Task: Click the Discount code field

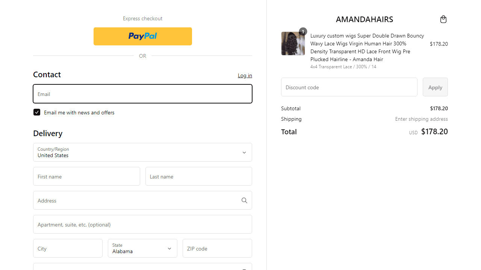Action: point(349,87)
